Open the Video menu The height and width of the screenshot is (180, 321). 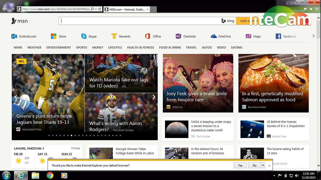pyautogui.click(x=221, y=47)
